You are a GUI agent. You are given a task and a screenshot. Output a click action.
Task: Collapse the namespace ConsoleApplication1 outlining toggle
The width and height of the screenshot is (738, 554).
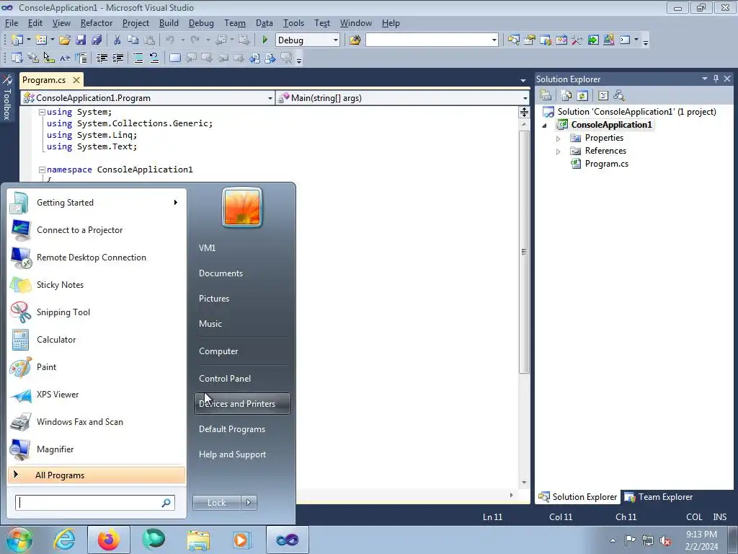42,170
